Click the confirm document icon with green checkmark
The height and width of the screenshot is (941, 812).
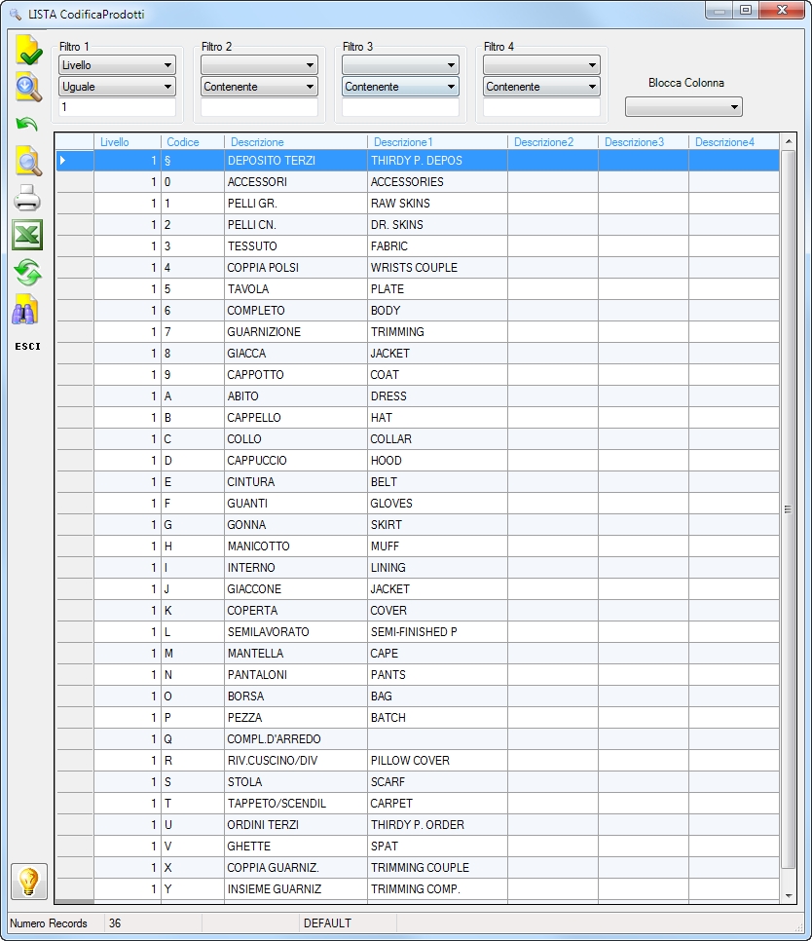28,51
